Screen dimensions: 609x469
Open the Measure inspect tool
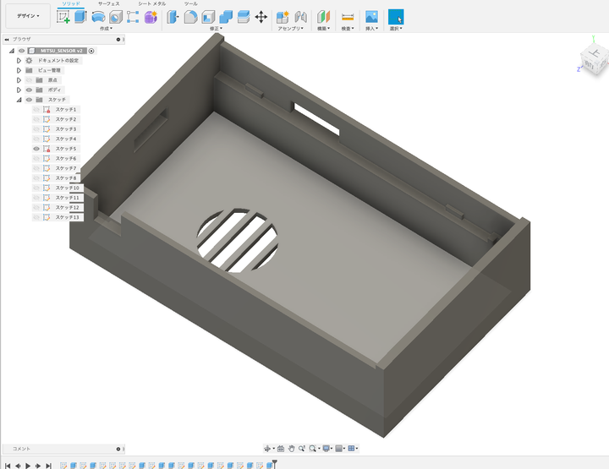347,17
